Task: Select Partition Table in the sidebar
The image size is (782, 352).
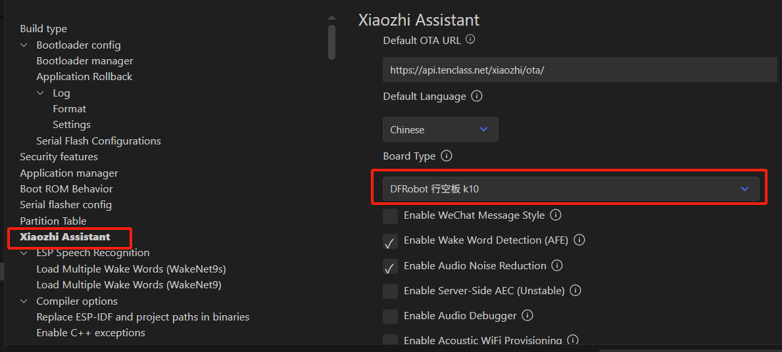Action: click(x=53, y=221)
